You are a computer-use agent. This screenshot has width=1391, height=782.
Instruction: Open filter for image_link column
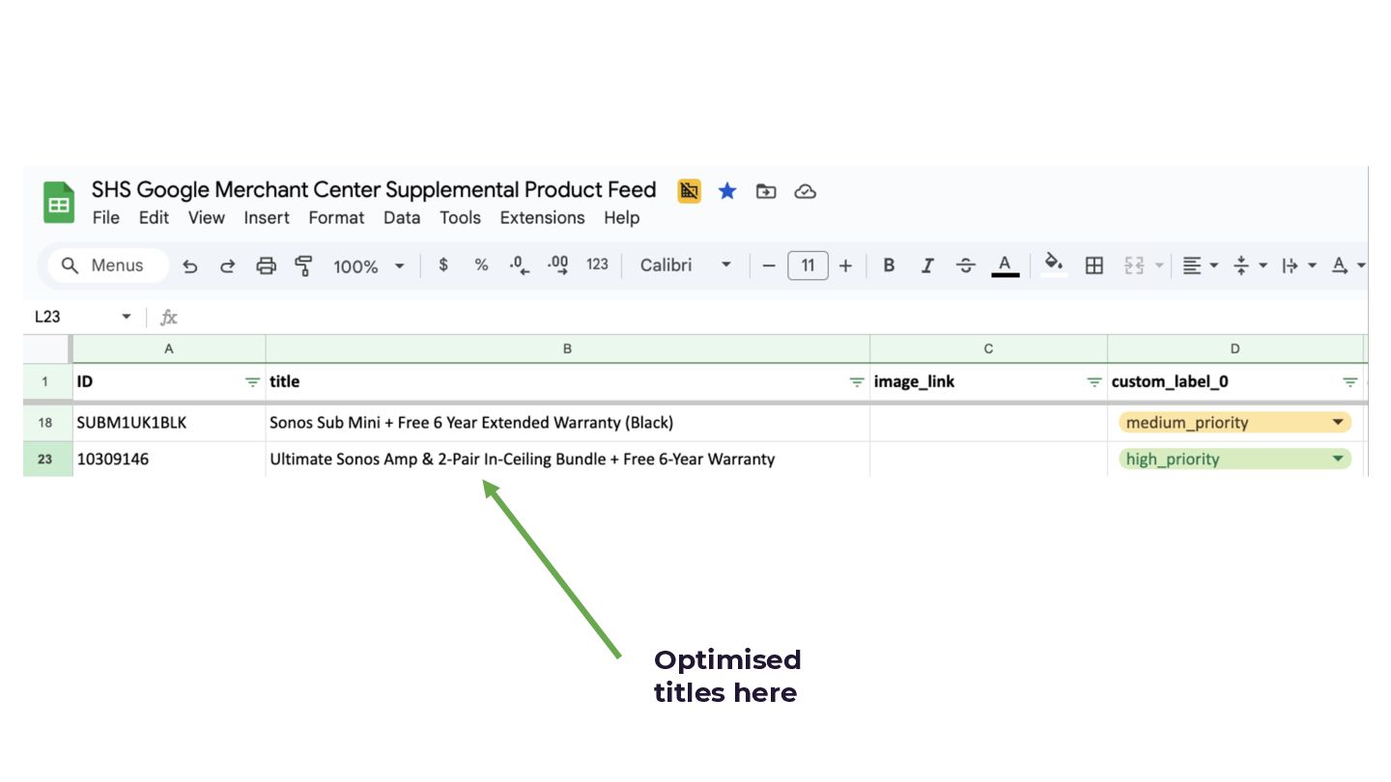point(1093,382)
